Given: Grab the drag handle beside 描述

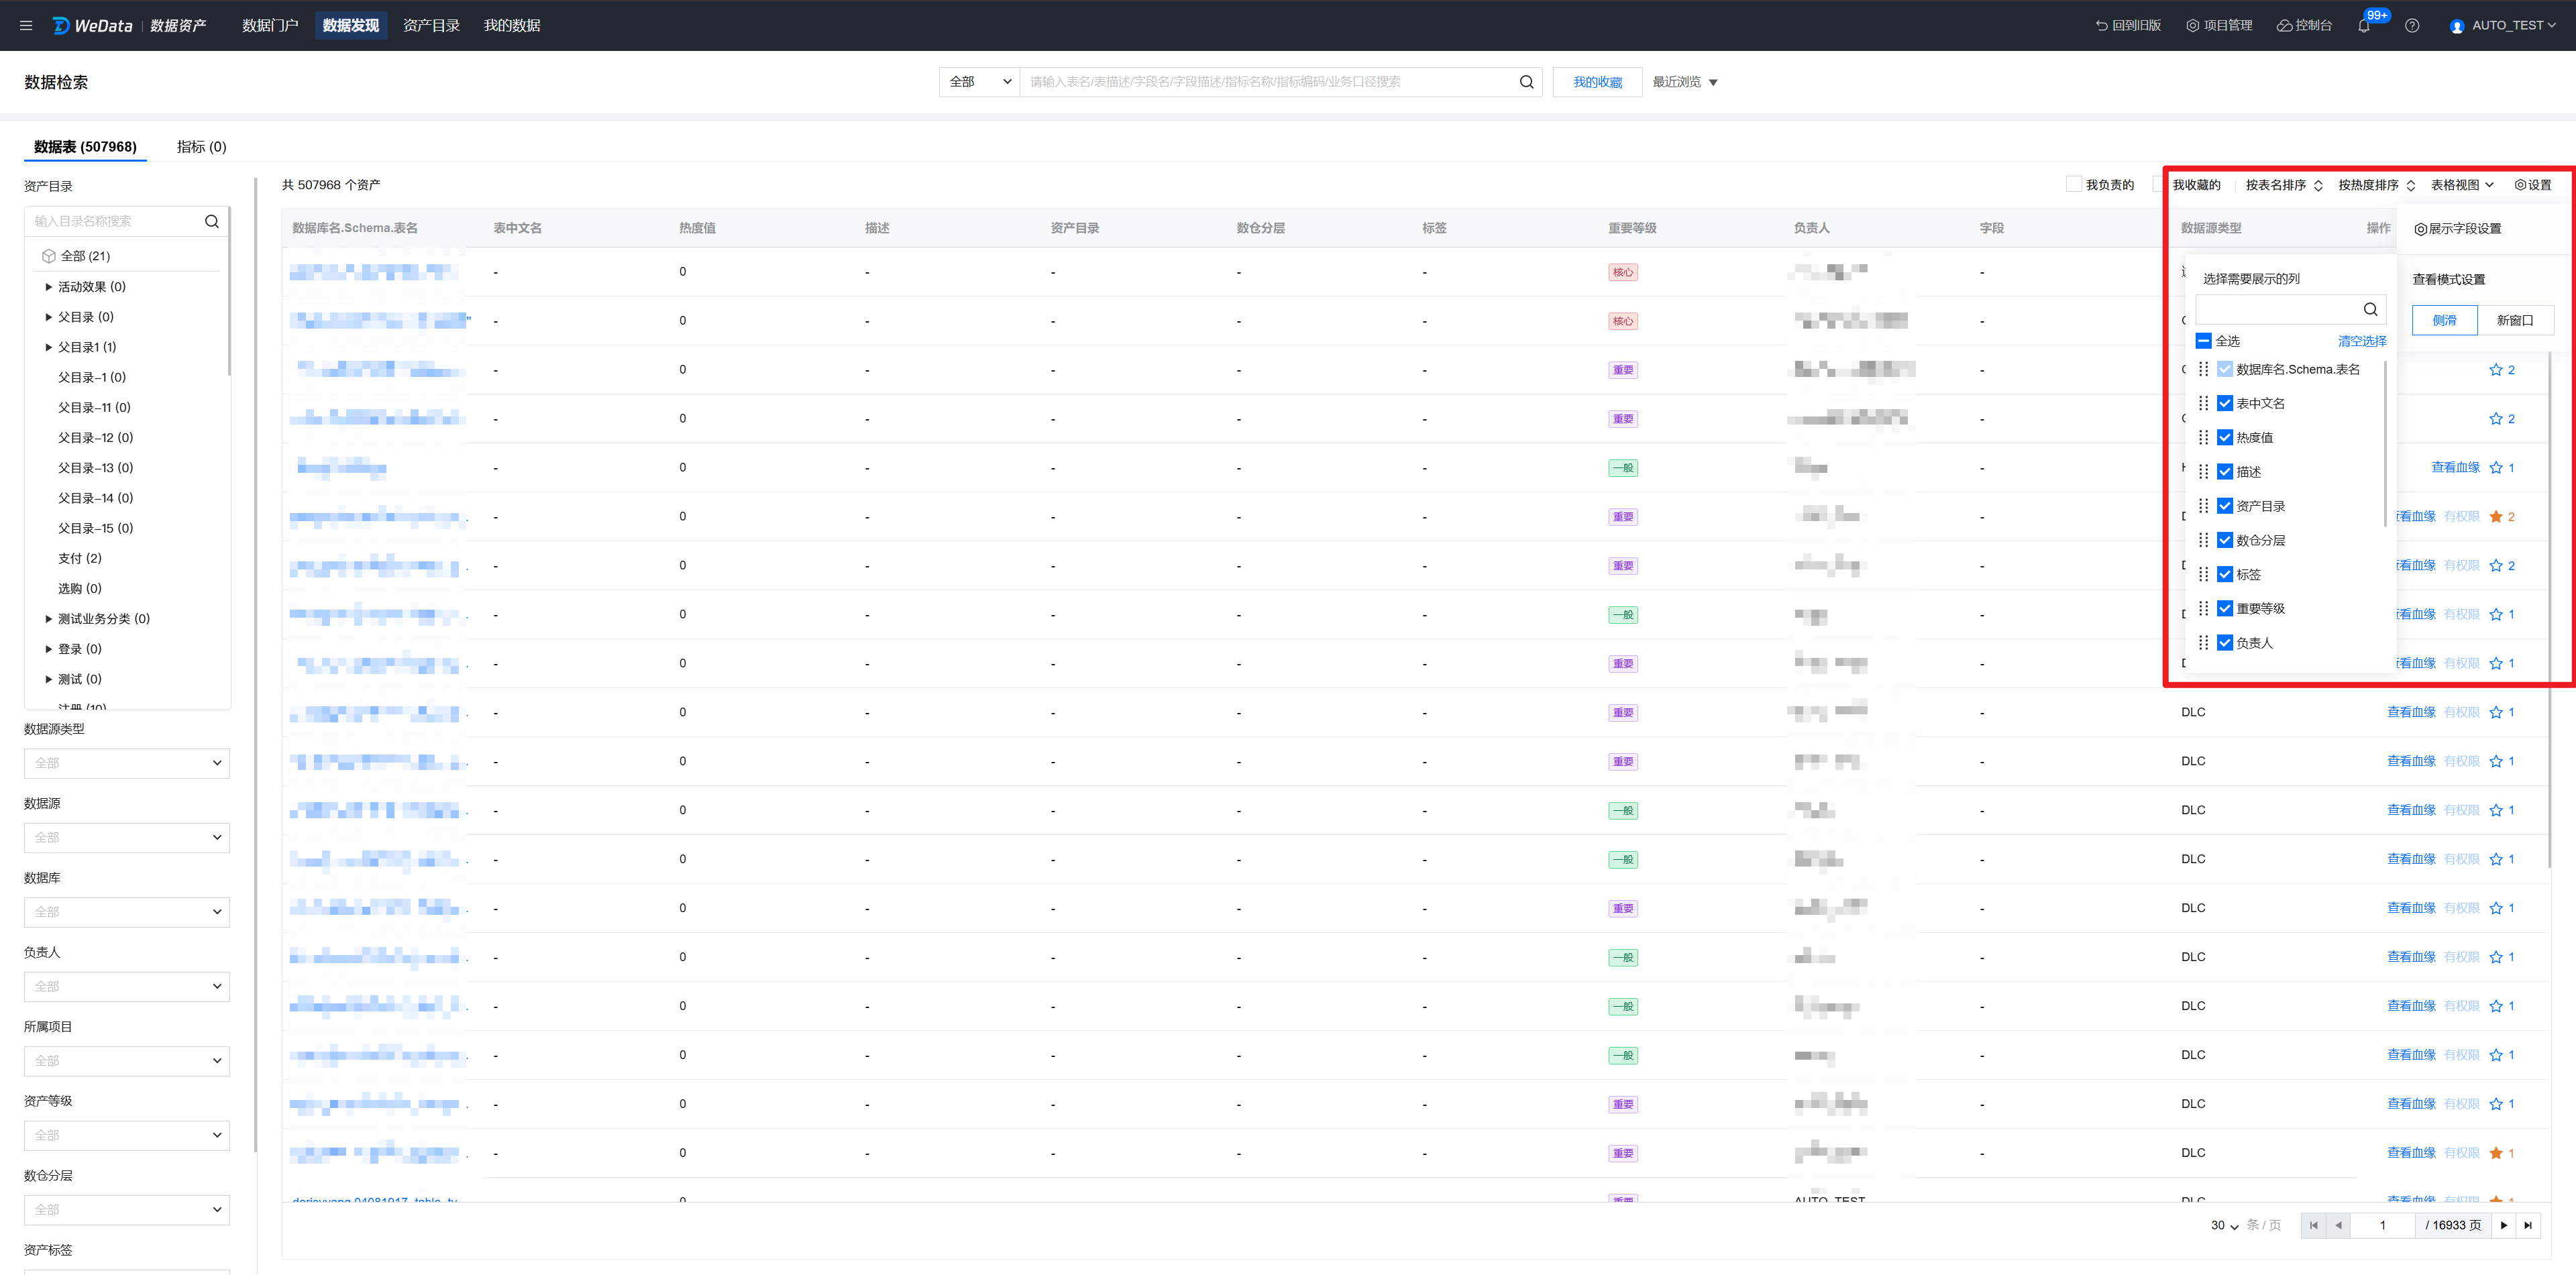Looking at the screenshot, I should coord(2203,471).
